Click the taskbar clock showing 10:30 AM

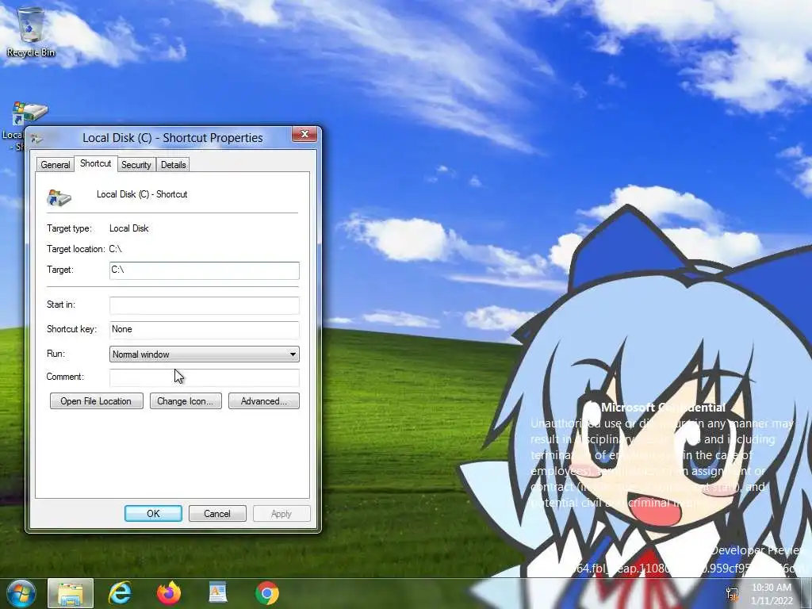click(x=772, y=594)
